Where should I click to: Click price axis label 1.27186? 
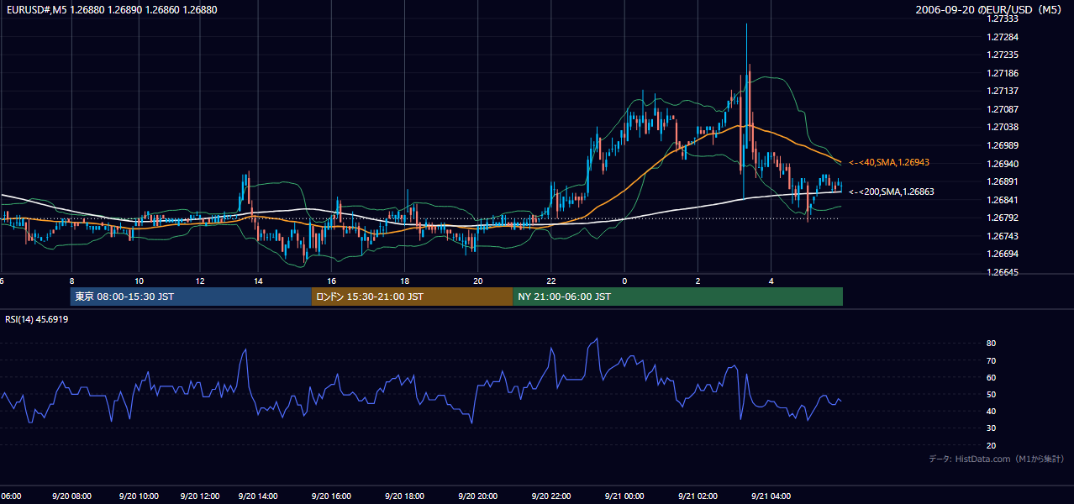(1002, 73)
